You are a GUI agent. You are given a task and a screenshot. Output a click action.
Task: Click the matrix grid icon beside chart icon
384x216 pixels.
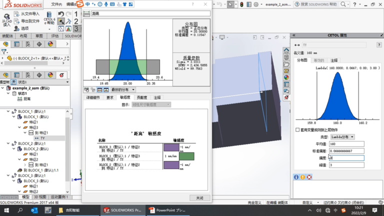(x=61, y=28)
